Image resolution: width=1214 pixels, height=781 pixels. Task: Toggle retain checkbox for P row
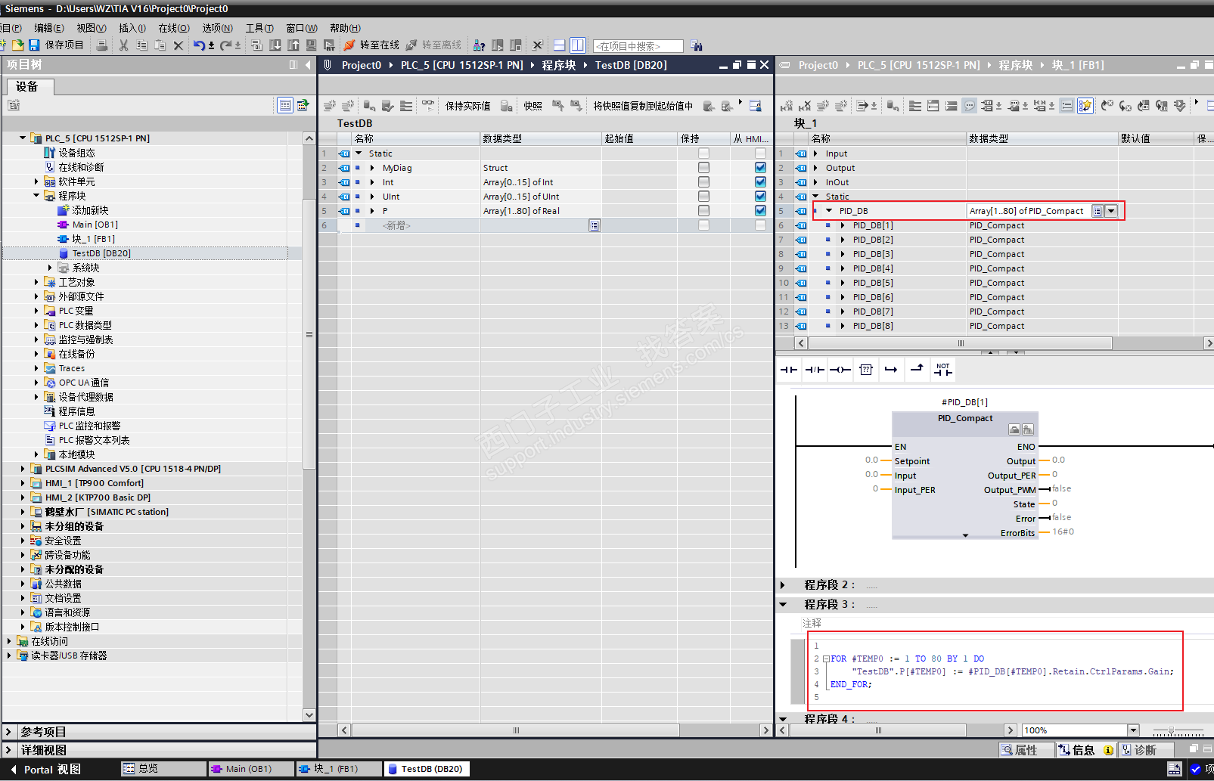click(x=703, y=211)
